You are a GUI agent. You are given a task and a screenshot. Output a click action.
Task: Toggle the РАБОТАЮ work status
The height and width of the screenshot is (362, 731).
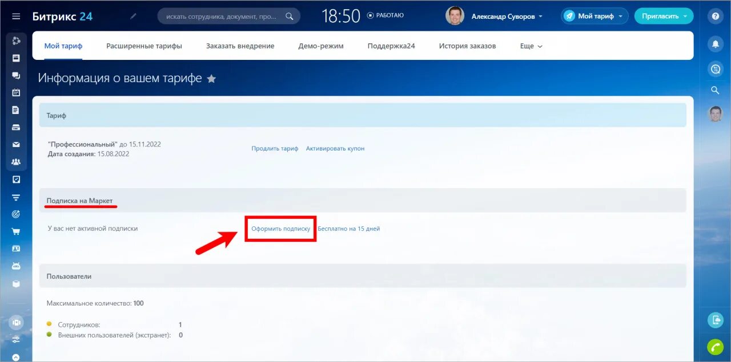pyautogui.click(x=385, y=16)
